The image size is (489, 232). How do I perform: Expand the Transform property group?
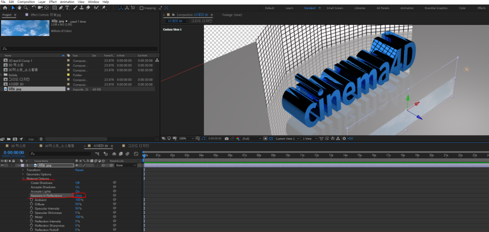click(23, 170)
